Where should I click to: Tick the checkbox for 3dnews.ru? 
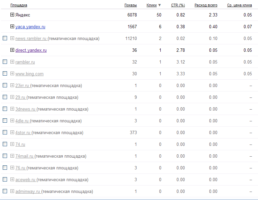(5, 109)
